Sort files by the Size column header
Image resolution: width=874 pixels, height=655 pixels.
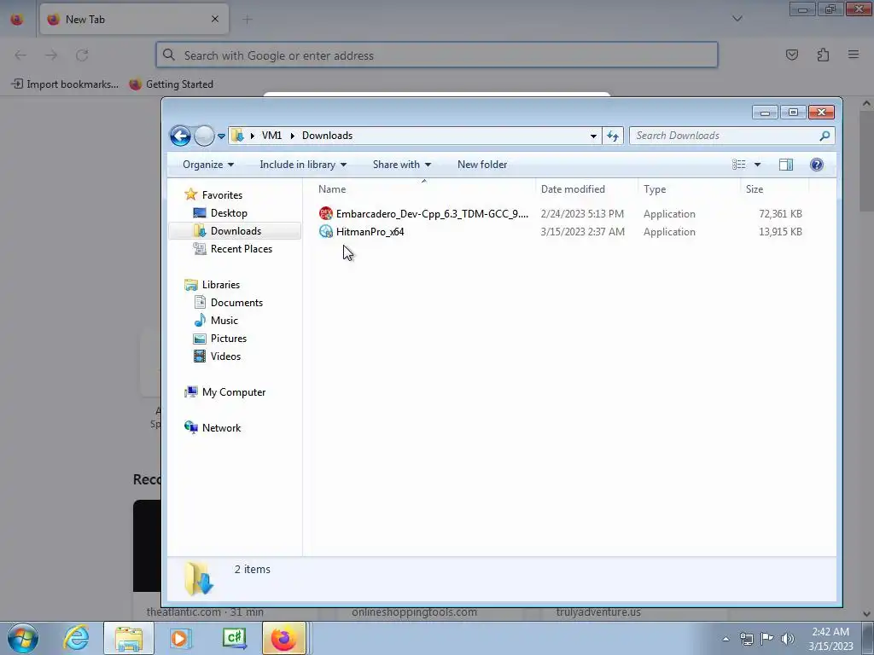coord(775,188)
